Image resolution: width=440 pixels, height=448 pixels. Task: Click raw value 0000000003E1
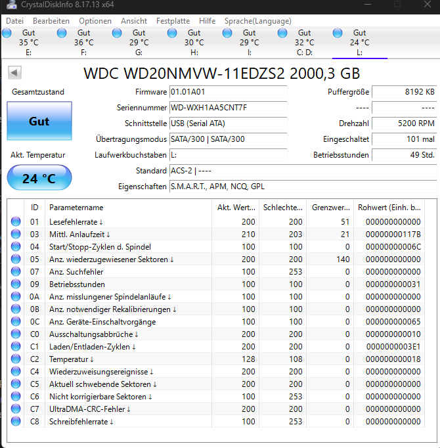(393, 347)
